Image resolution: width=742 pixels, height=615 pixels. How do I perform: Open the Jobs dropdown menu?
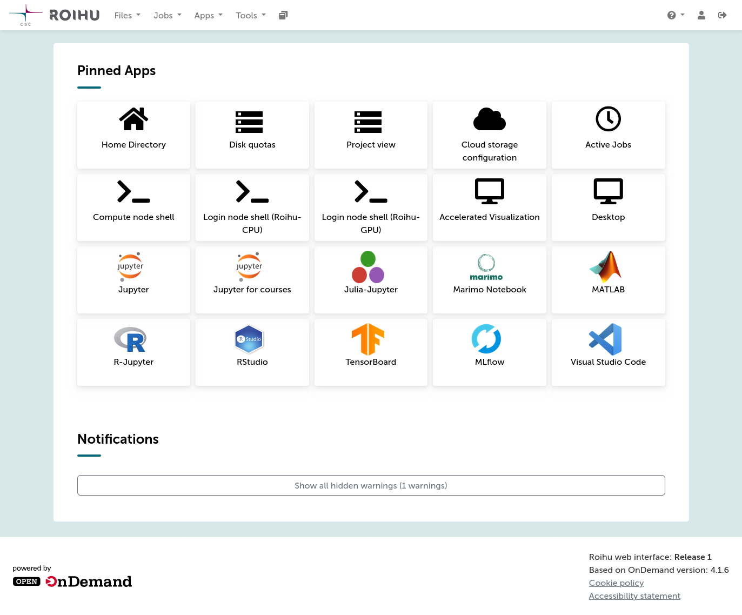click(x=168, y=15)
